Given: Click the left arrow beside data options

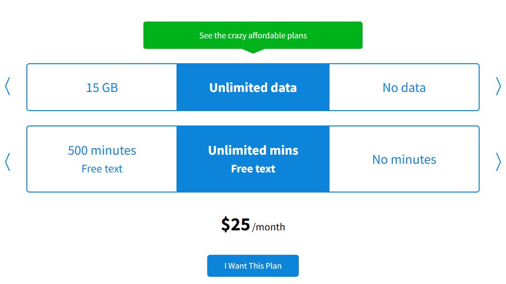Looking at the screenshot, I should (7, 87).
